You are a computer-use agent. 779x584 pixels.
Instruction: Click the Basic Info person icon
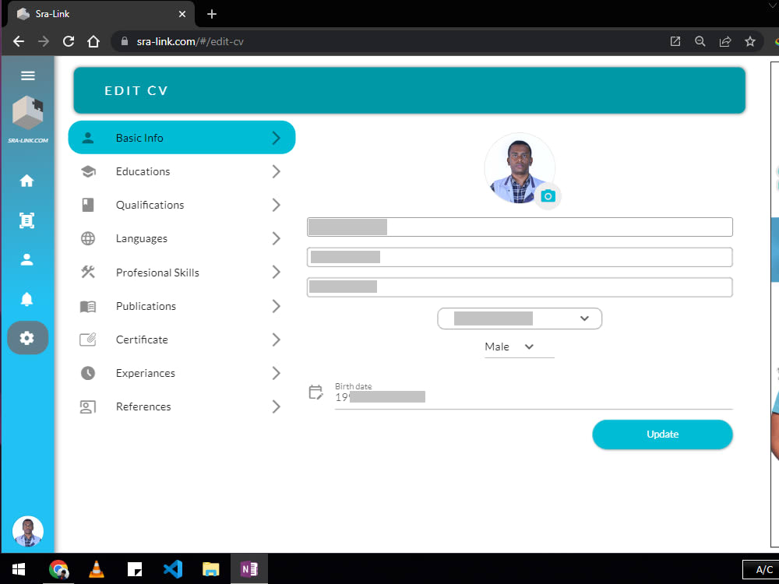coord(88,138)
